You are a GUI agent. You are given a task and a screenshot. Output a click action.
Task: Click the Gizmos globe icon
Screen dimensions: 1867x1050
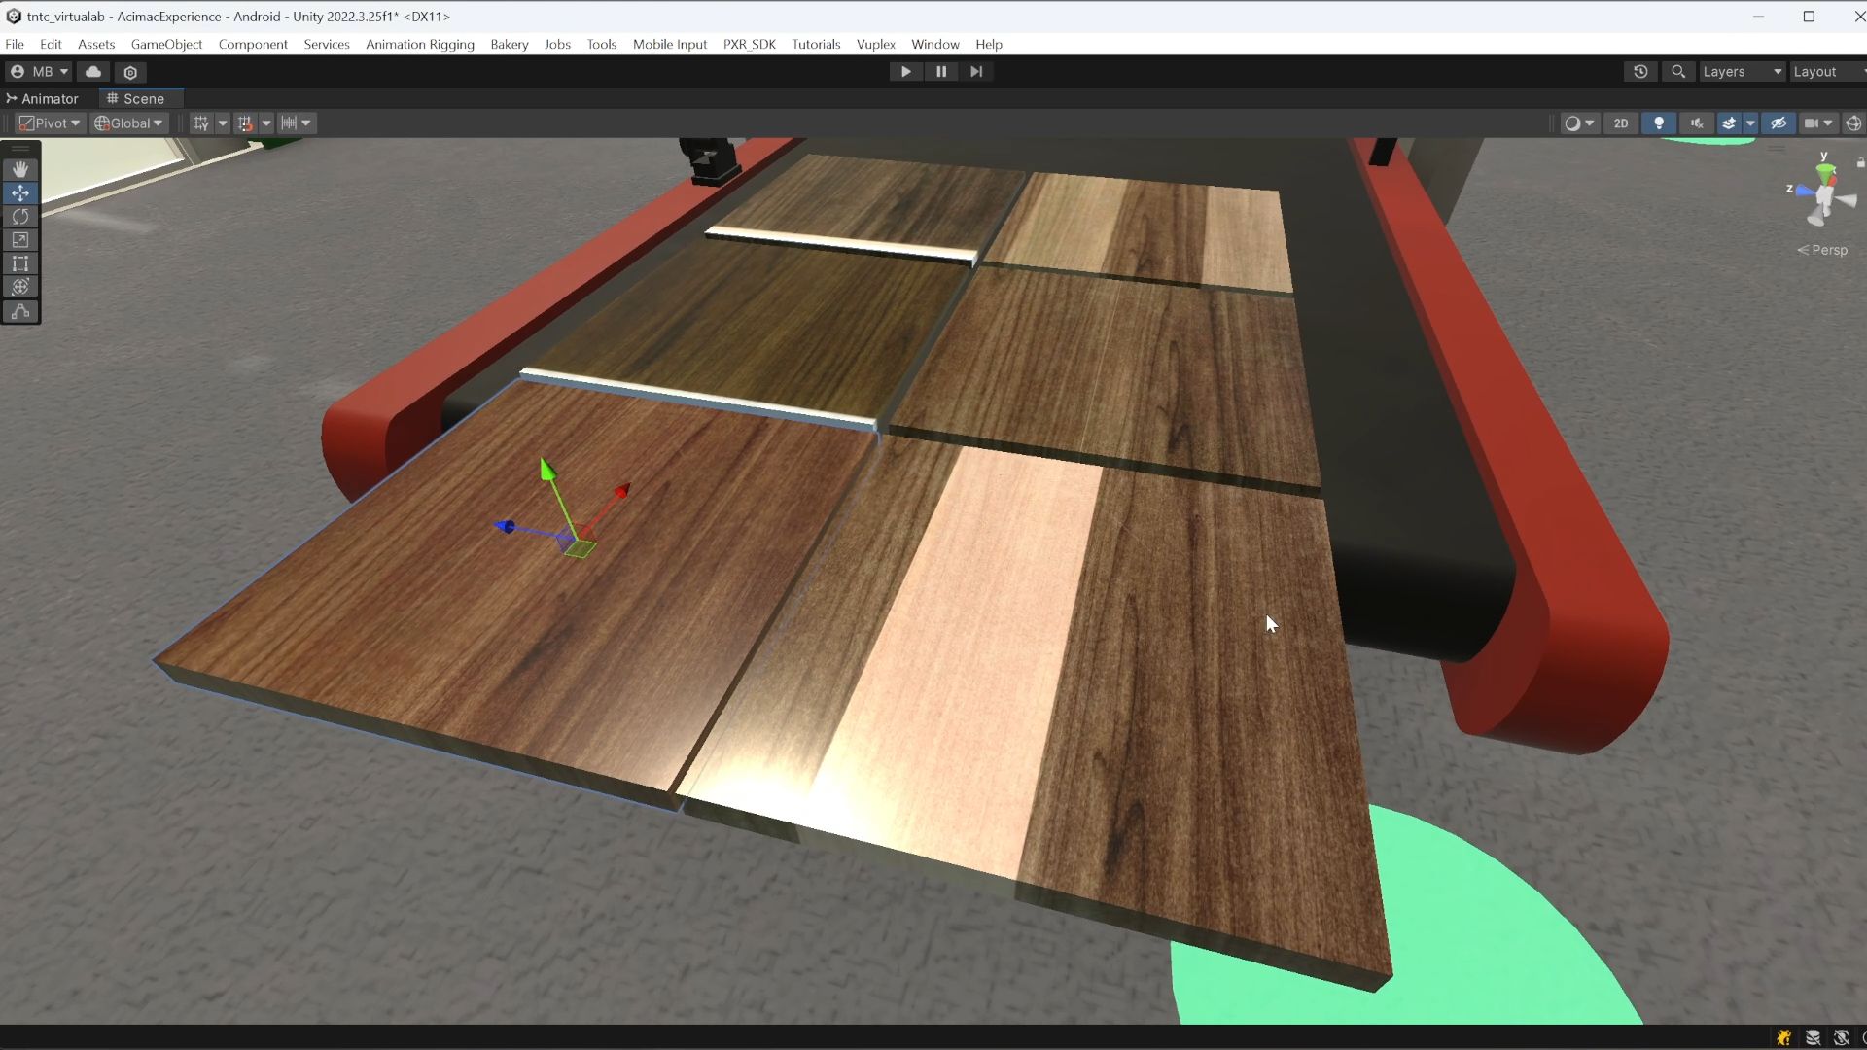(1853, 123)
